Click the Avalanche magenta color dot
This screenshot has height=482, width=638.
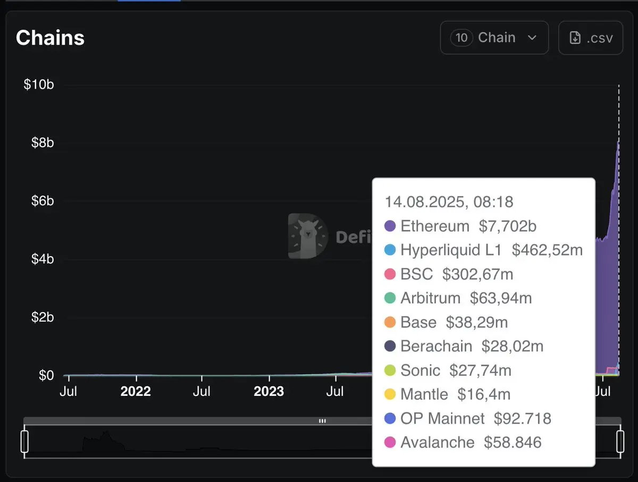pyautogui.click(x=390, y=442)
